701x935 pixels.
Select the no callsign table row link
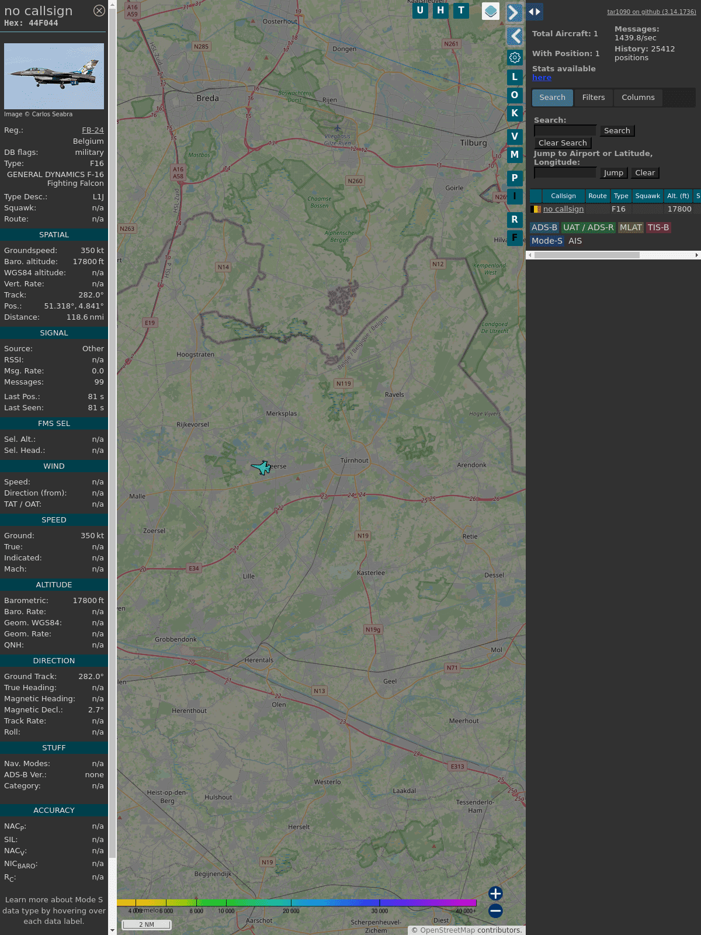[563, 209]
